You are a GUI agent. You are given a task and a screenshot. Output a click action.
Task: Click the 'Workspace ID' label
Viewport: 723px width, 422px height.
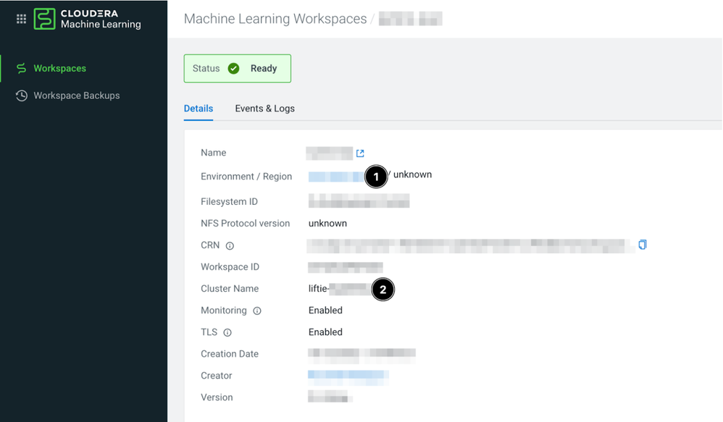(230, 267)
